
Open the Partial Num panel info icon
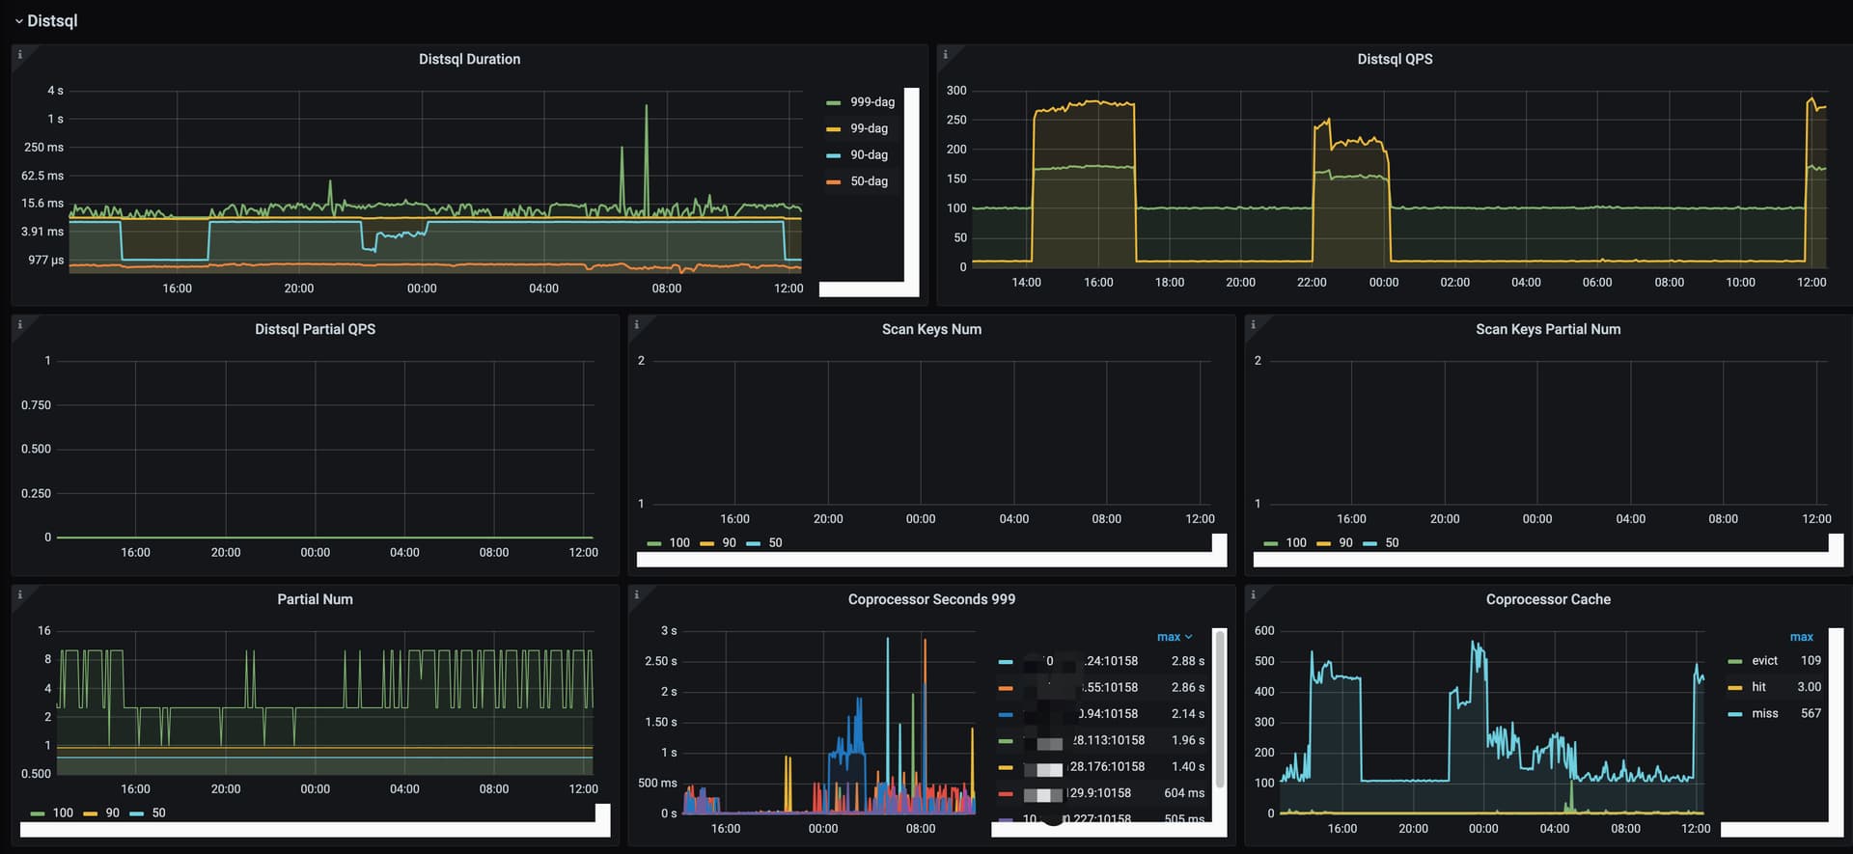19,595
